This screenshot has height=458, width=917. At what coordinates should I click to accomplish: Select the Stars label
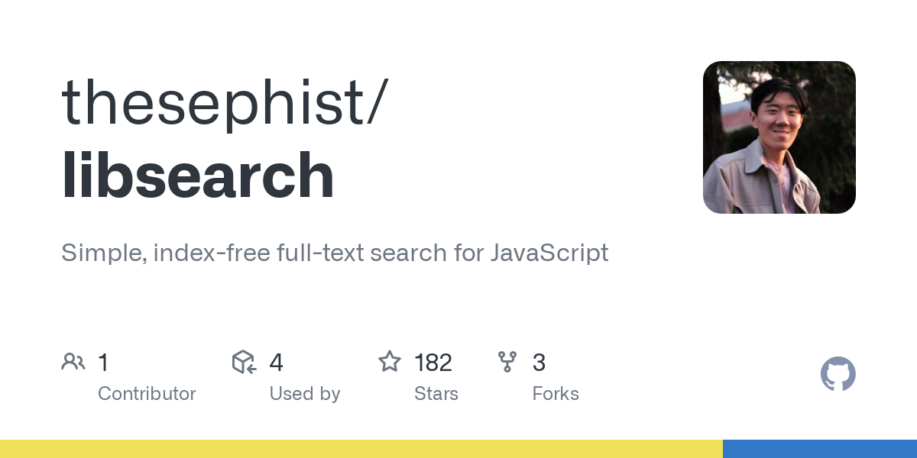436,394
